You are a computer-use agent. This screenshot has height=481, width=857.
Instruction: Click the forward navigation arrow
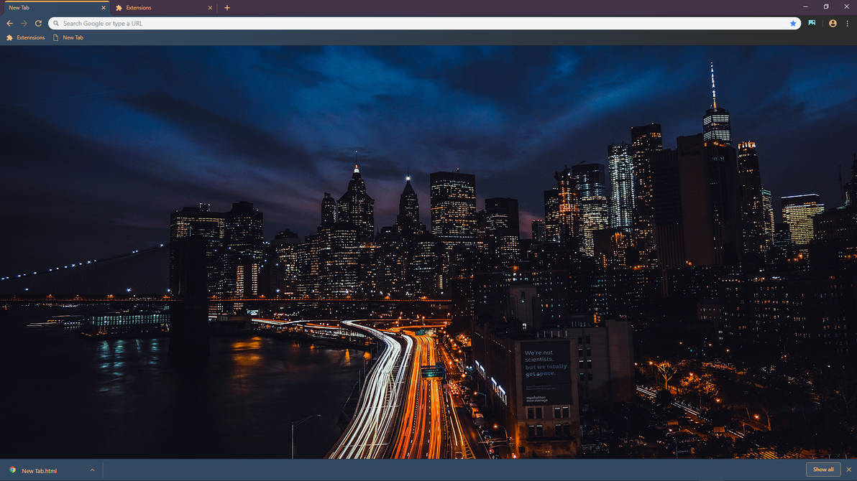pyautogui.click(x=24, y=23)
